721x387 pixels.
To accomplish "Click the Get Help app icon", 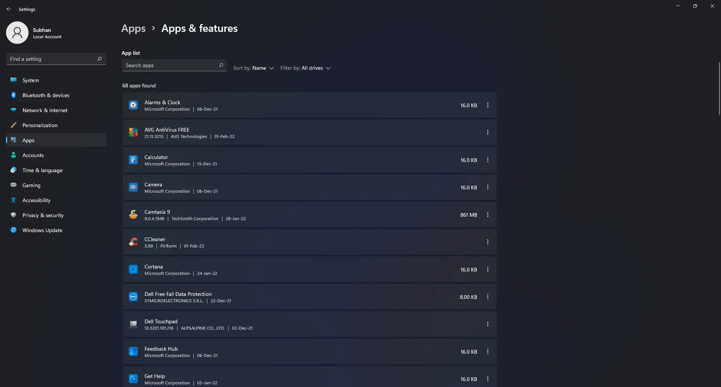I will [133, 379].
